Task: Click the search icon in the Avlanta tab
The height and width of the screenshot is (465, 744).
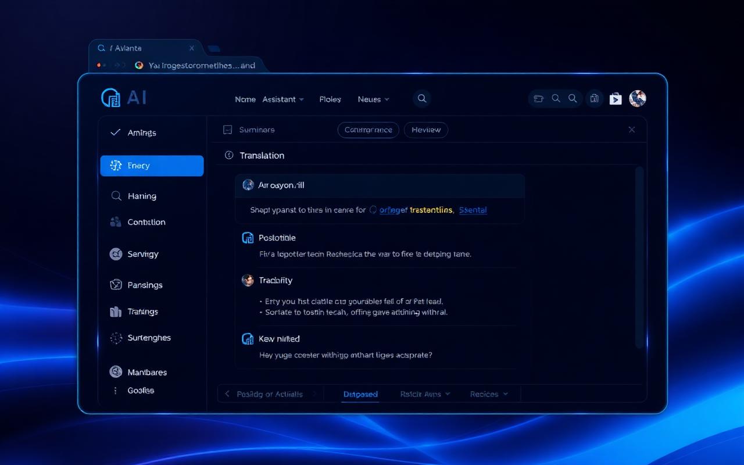Action: pos(102,48)
